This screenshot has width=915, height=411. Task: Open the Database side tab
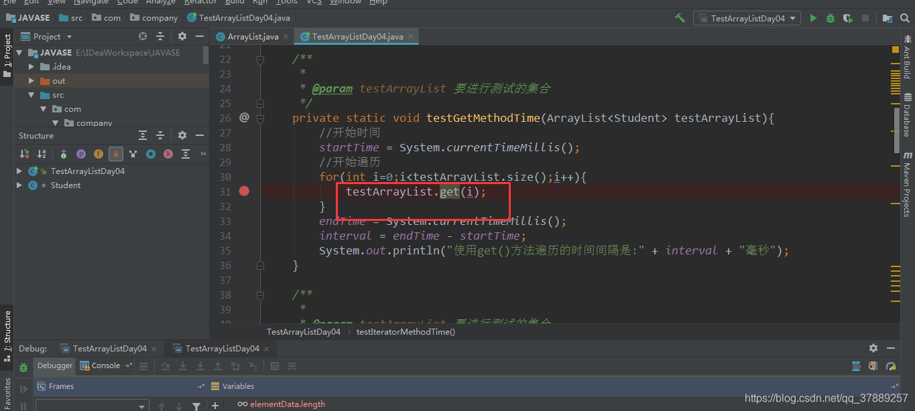(x=907, y=115)
